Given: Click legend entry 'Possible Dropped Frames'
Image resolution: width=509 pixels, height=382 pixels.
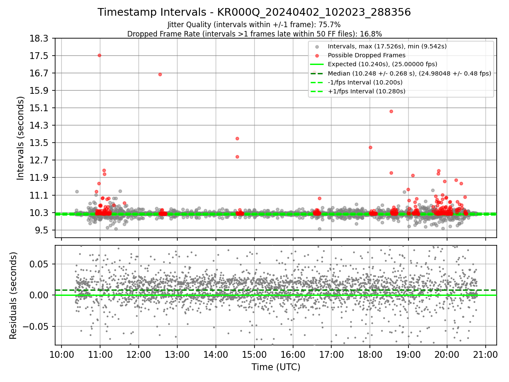Looking at the screenshot, I should [366, 55].
